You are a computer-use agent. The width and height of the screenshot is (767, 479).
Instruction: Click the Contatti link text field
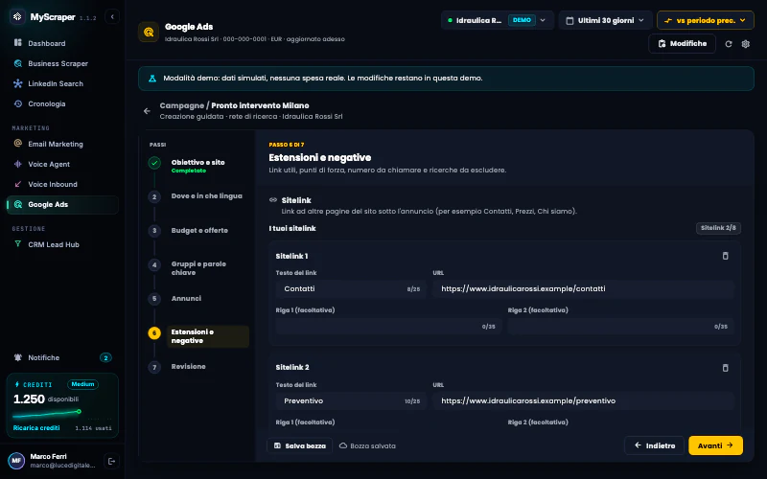click(x=350, y=289)
